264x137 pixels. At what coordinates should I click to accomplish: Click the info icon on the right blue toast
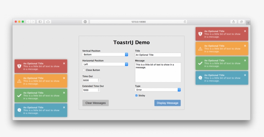tap(200, 78)
